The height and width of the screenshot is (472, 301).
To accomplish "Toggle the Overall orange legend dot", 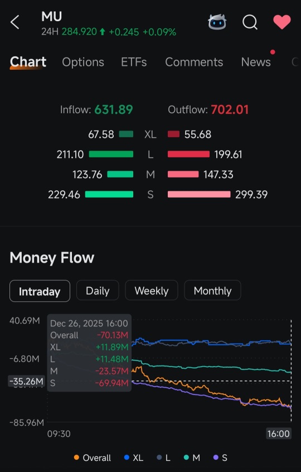I will coord(76,457).
